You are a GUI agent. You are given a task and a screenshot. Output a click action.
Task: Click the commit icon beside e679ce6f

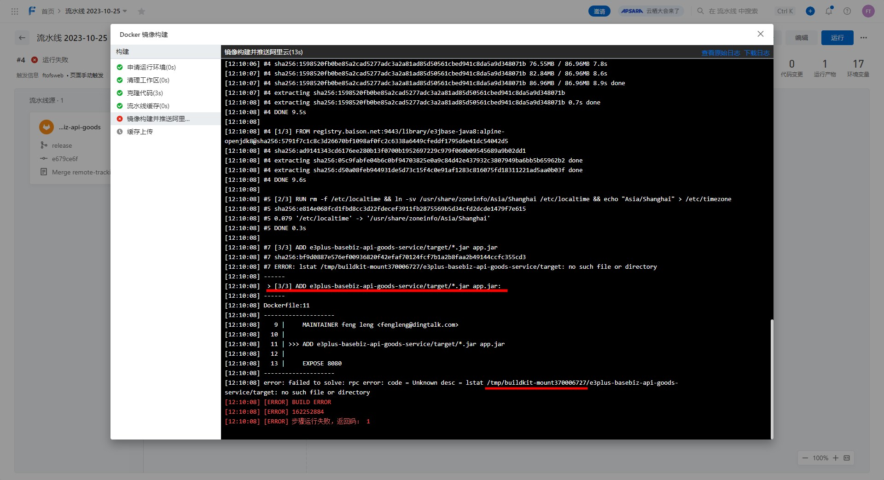point(44,158)
